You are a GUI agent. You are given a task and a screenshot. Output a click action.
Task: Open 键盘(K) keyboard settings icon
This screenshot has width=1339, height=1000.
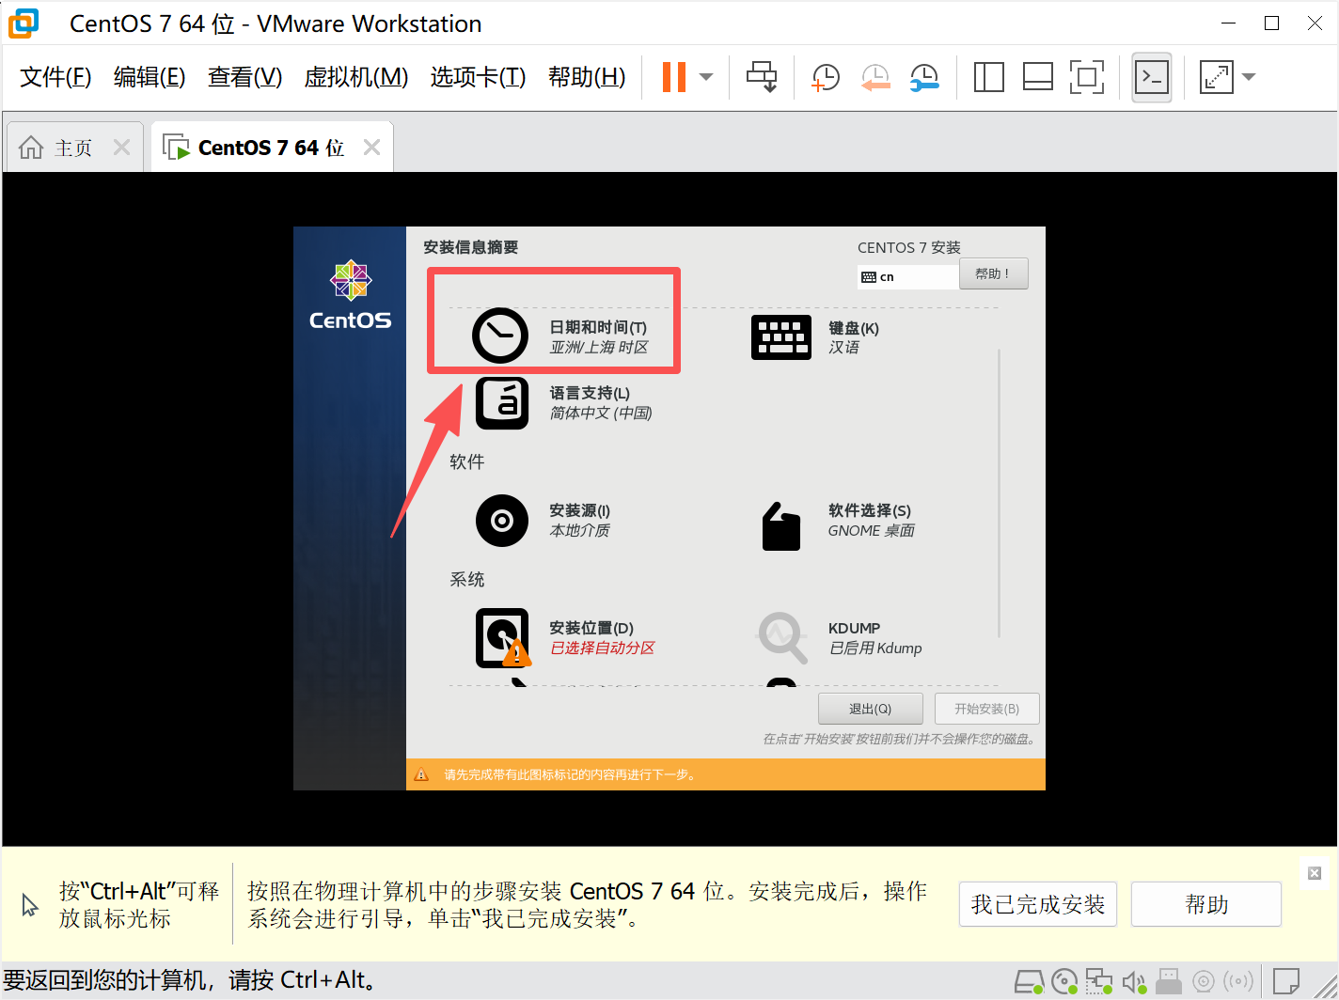click(781, 337)
